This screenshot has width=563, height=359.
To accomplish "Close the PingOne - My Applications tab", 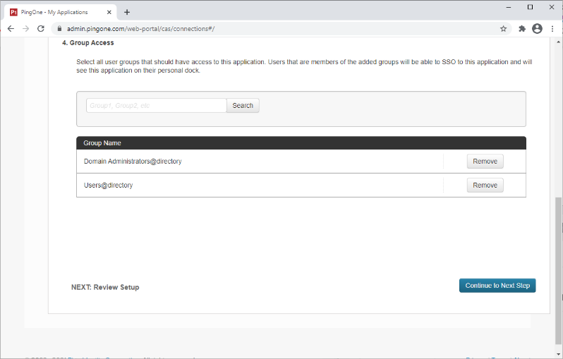I will (x=109, y=12).
